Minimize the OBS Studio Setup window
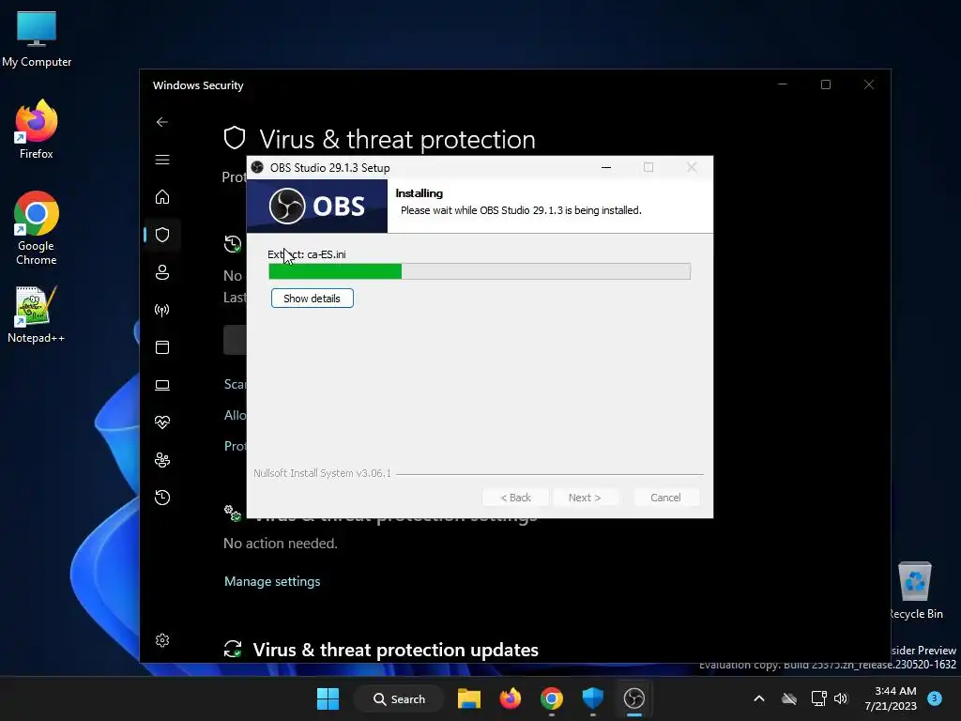The width and height of the screenshot is (961, 721). coord(606,167)
